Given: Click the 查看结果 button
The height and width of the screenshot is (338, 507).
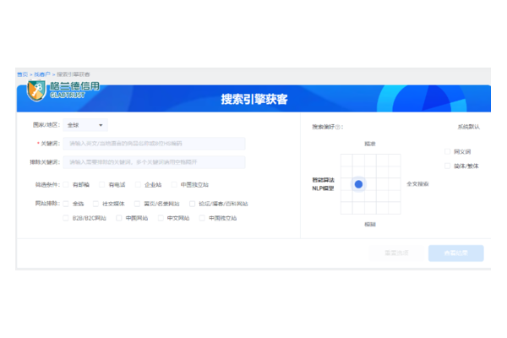Looking at the screenshot, I should tap(456, 253).
